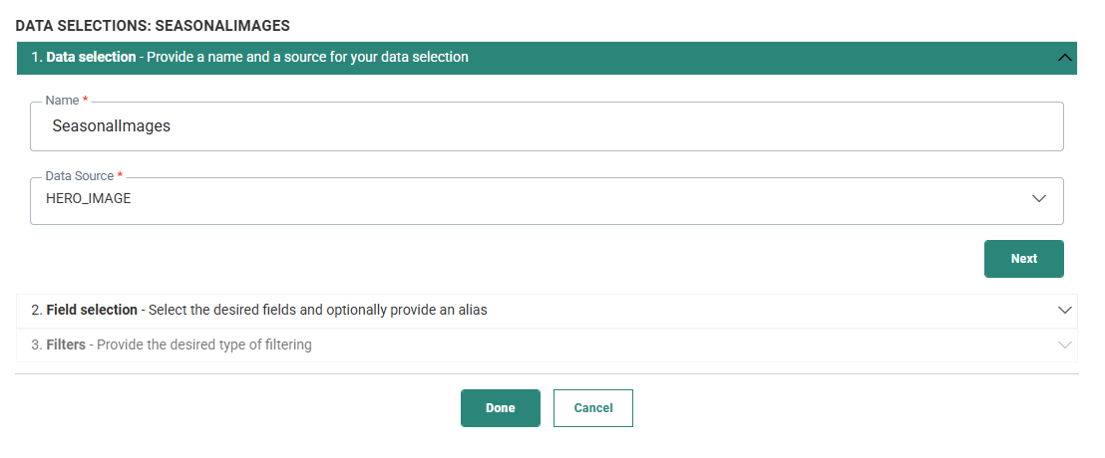Expand Field selection using its chevron

point(1065,310)
